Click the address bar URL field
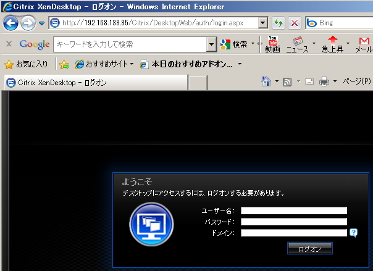Screen dimensions: 373x271 coord(153,23)
